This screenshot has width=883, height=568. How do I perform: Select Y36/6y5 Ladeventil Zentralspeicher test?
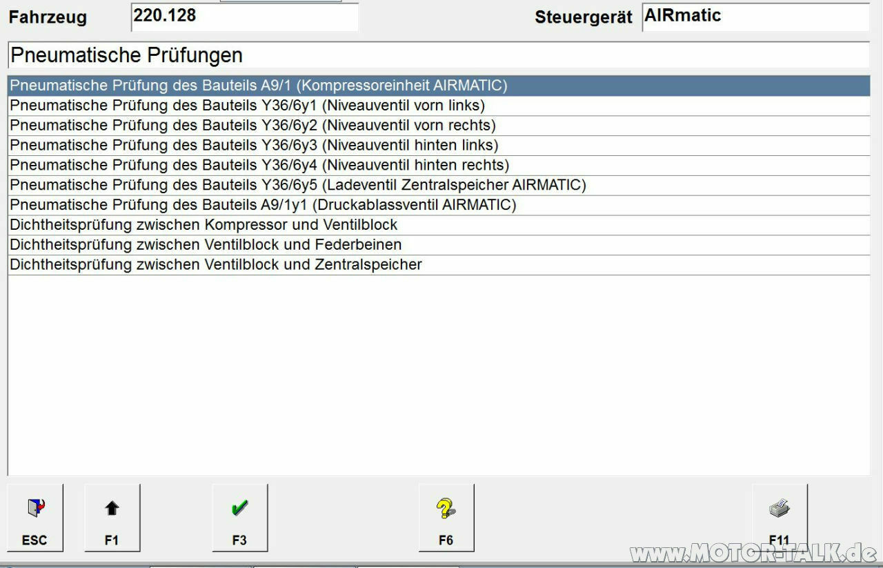[x=439, y=186]
